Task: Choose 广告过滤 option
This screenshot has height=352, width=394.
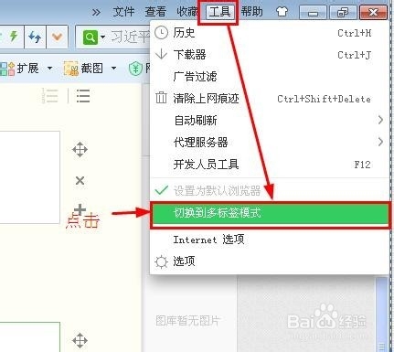Action: click(x=270, y=77)
